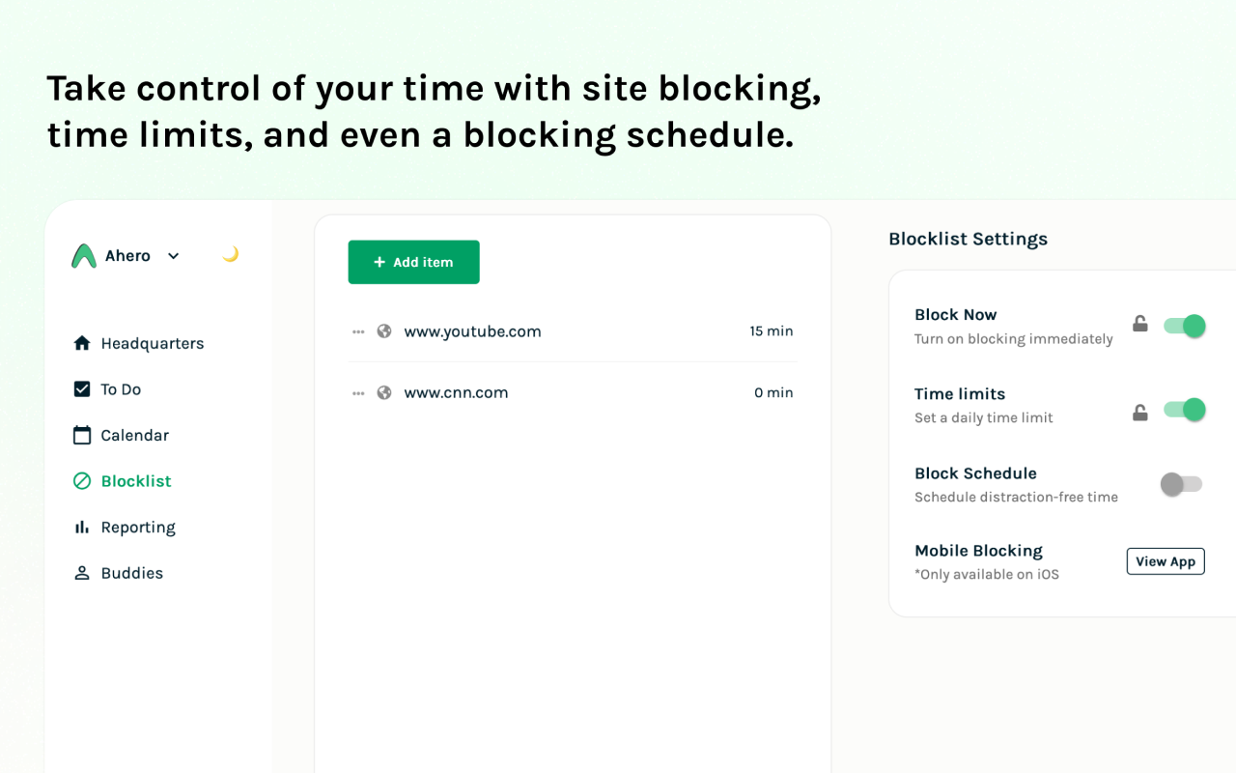The width and height of the screenshot is (1236, 773).
Task: Click the globe icon next to www.cnn.com
Action: (384, 392)
